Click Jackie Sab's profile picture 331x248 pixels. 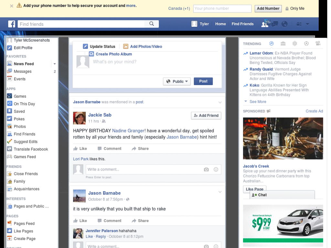click(x=80, y=118)
